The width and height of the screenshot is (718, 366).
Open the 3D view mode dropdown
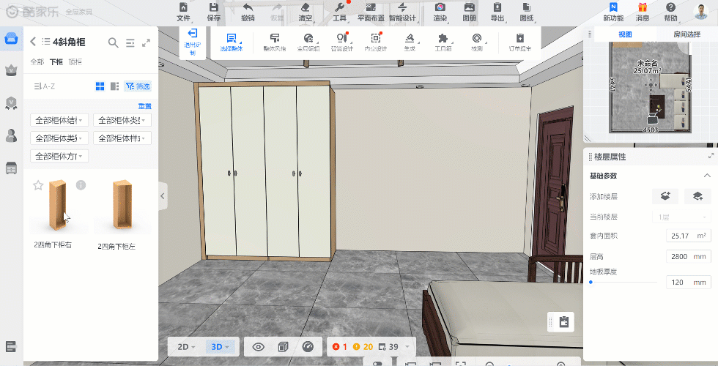click(220, 347)
